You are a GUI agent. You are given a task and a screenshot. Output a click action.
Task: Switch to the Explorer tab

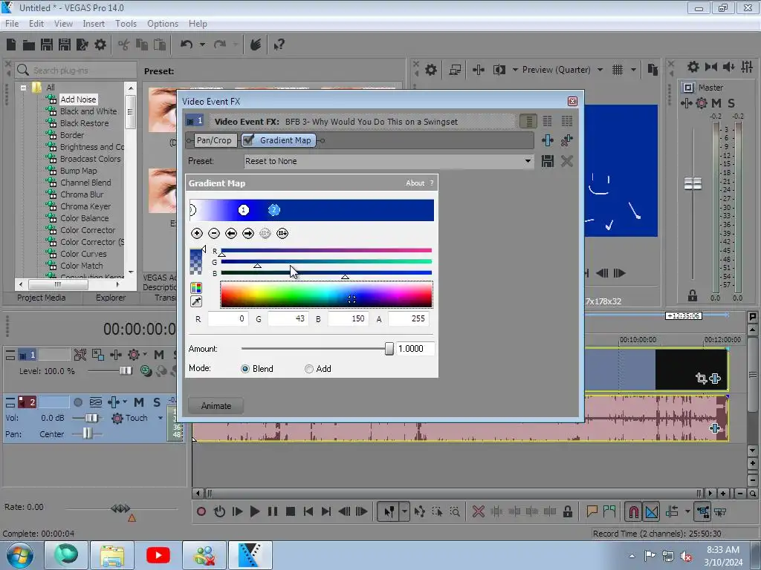tap(111, 298)
